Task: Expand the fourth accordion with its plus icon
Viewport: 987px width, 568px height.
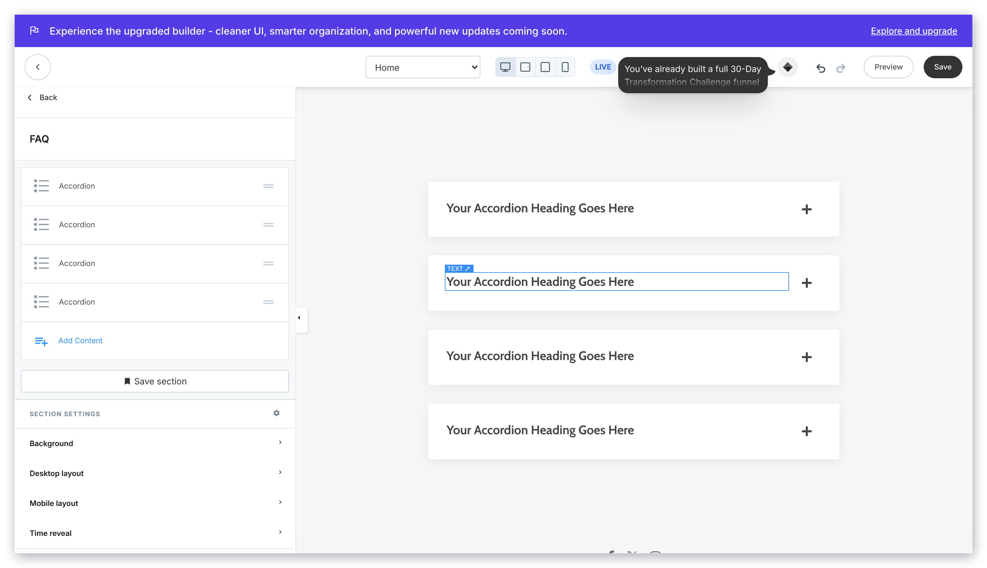Action: point(806,431)
